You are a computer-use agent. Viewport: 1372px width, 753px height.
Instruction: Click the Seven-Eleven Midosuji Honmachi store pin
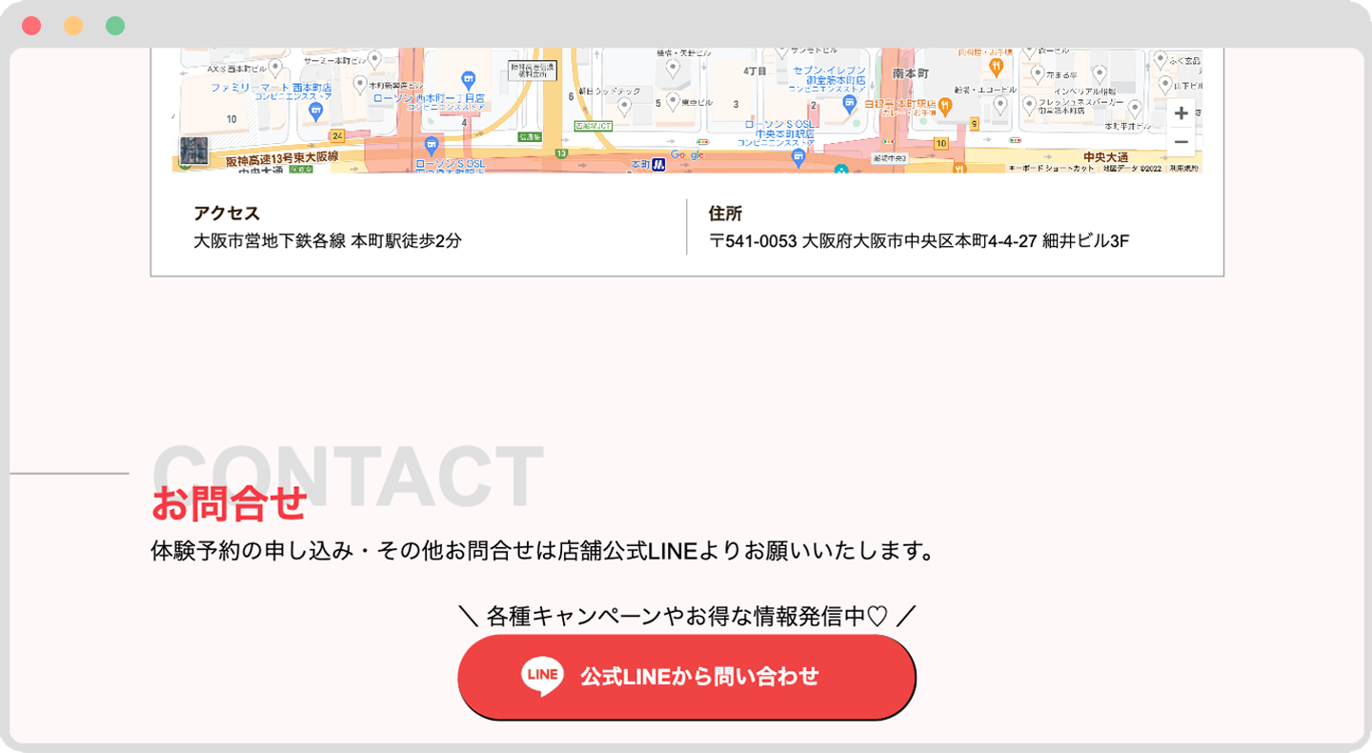click(x=851, y=101)
